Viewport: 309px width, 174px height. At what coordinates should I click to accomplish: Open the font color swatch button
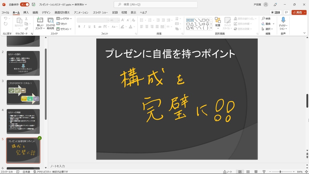point(130,27)
